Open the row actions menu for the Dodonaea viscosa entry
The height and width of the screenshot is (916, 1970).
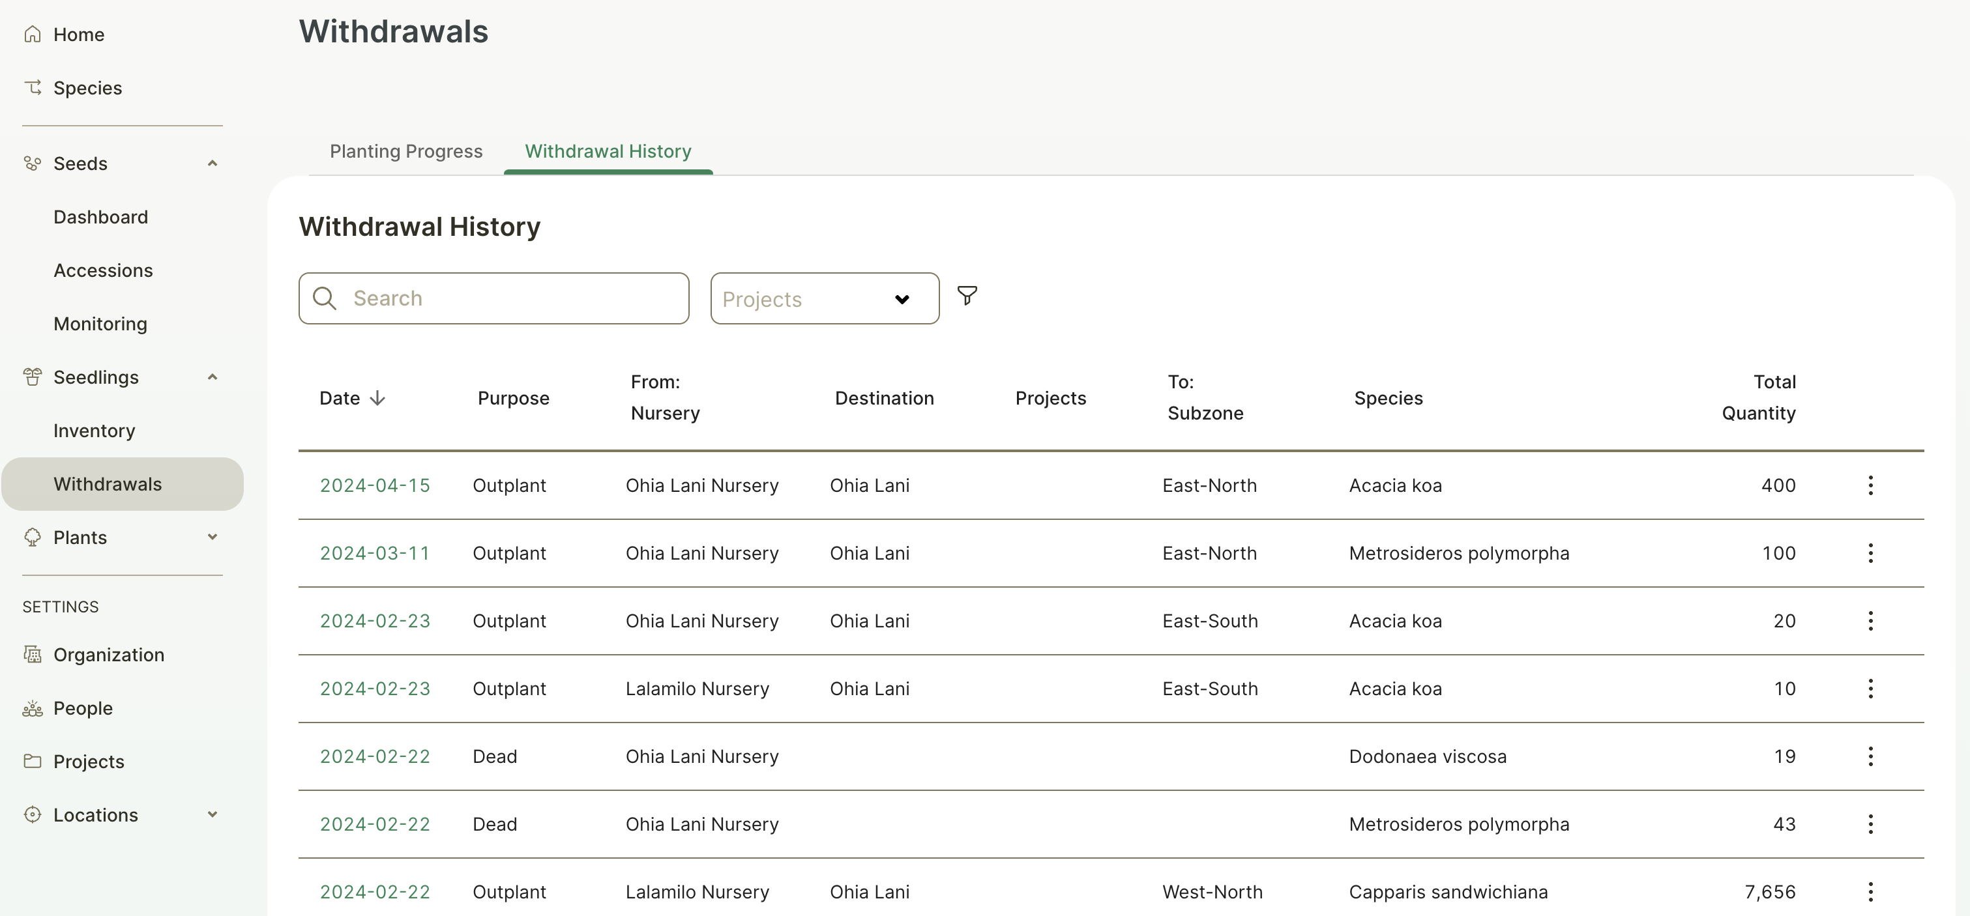(1870, 756)
